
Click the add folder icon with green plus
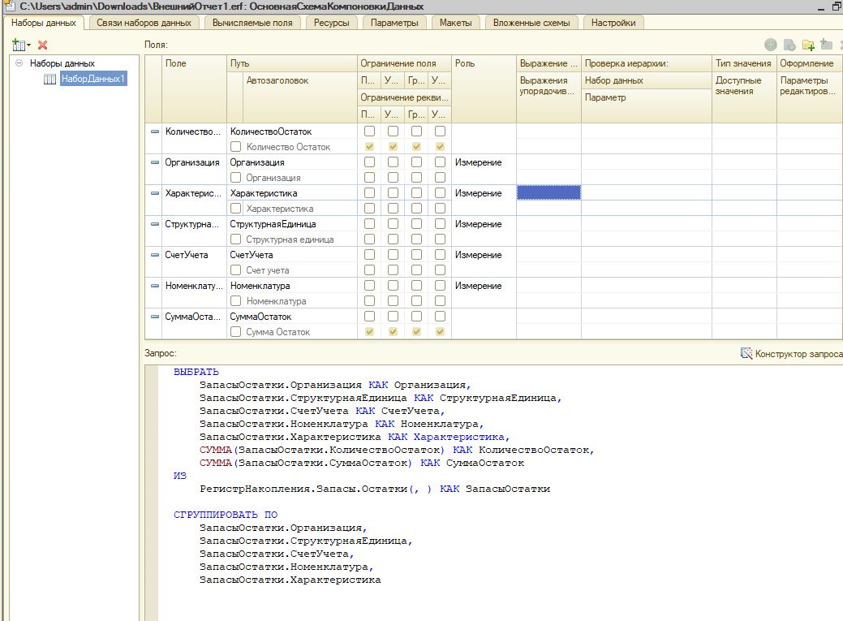coord(808,45)
